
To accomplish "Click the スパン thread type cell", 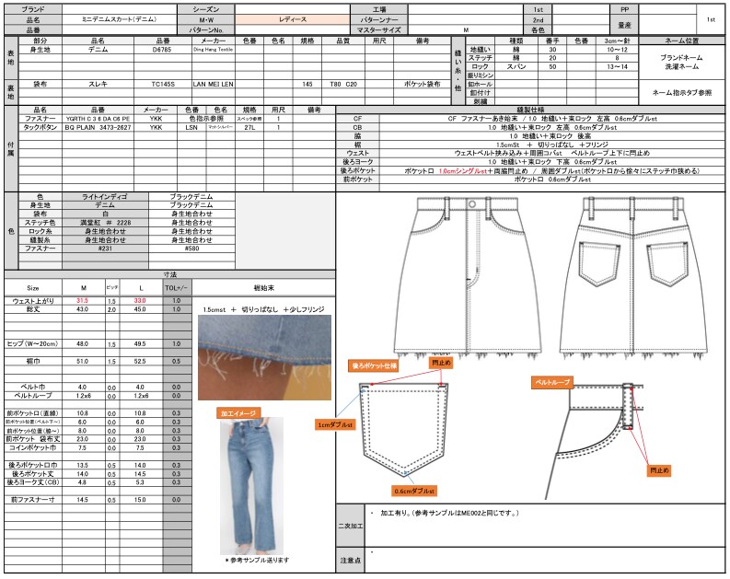I will pos(516,66).
